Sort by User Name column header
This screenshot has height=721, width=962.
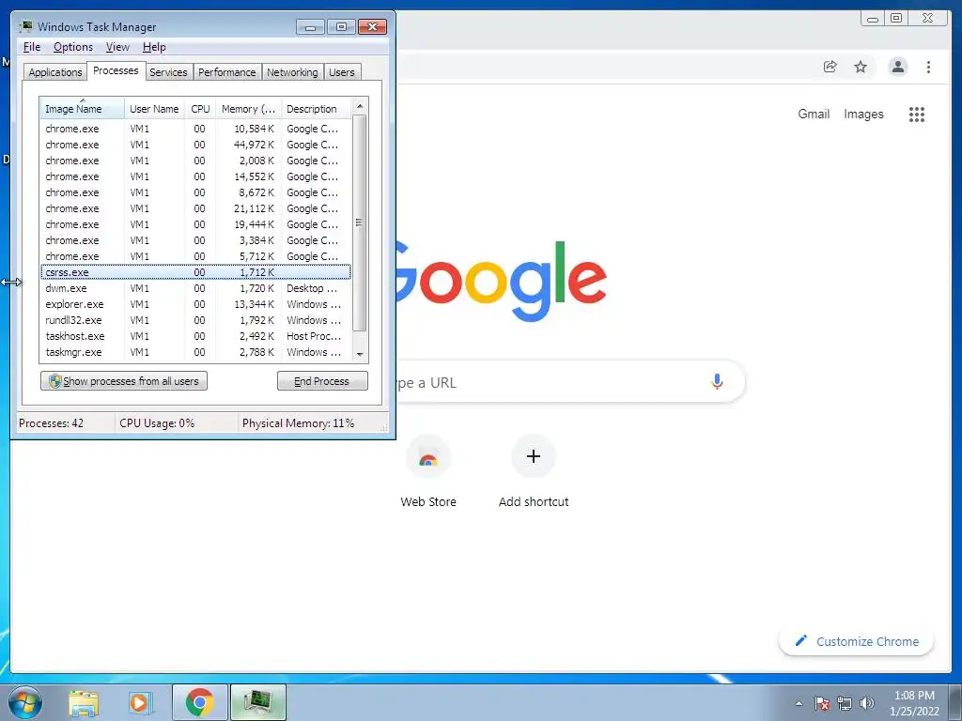(154, 109)
